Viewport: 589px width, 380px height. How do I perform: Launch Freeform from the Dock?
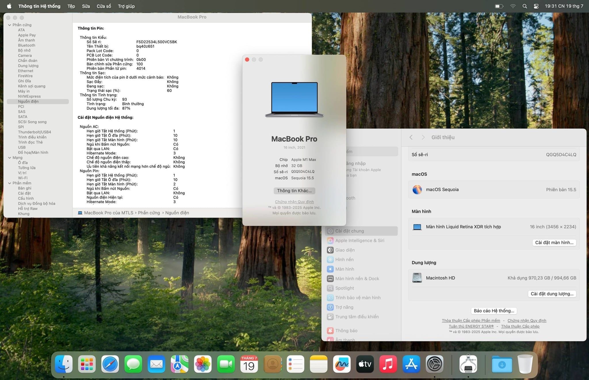pyautogui.click(x=342, y=364)
